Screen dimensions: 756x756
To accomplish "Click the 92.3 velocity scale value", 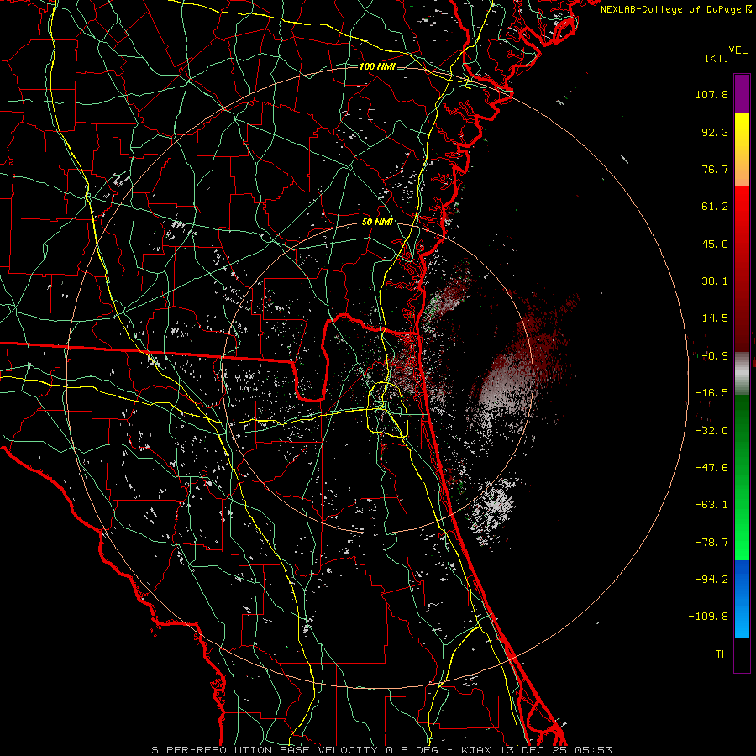I will (715, 132).
